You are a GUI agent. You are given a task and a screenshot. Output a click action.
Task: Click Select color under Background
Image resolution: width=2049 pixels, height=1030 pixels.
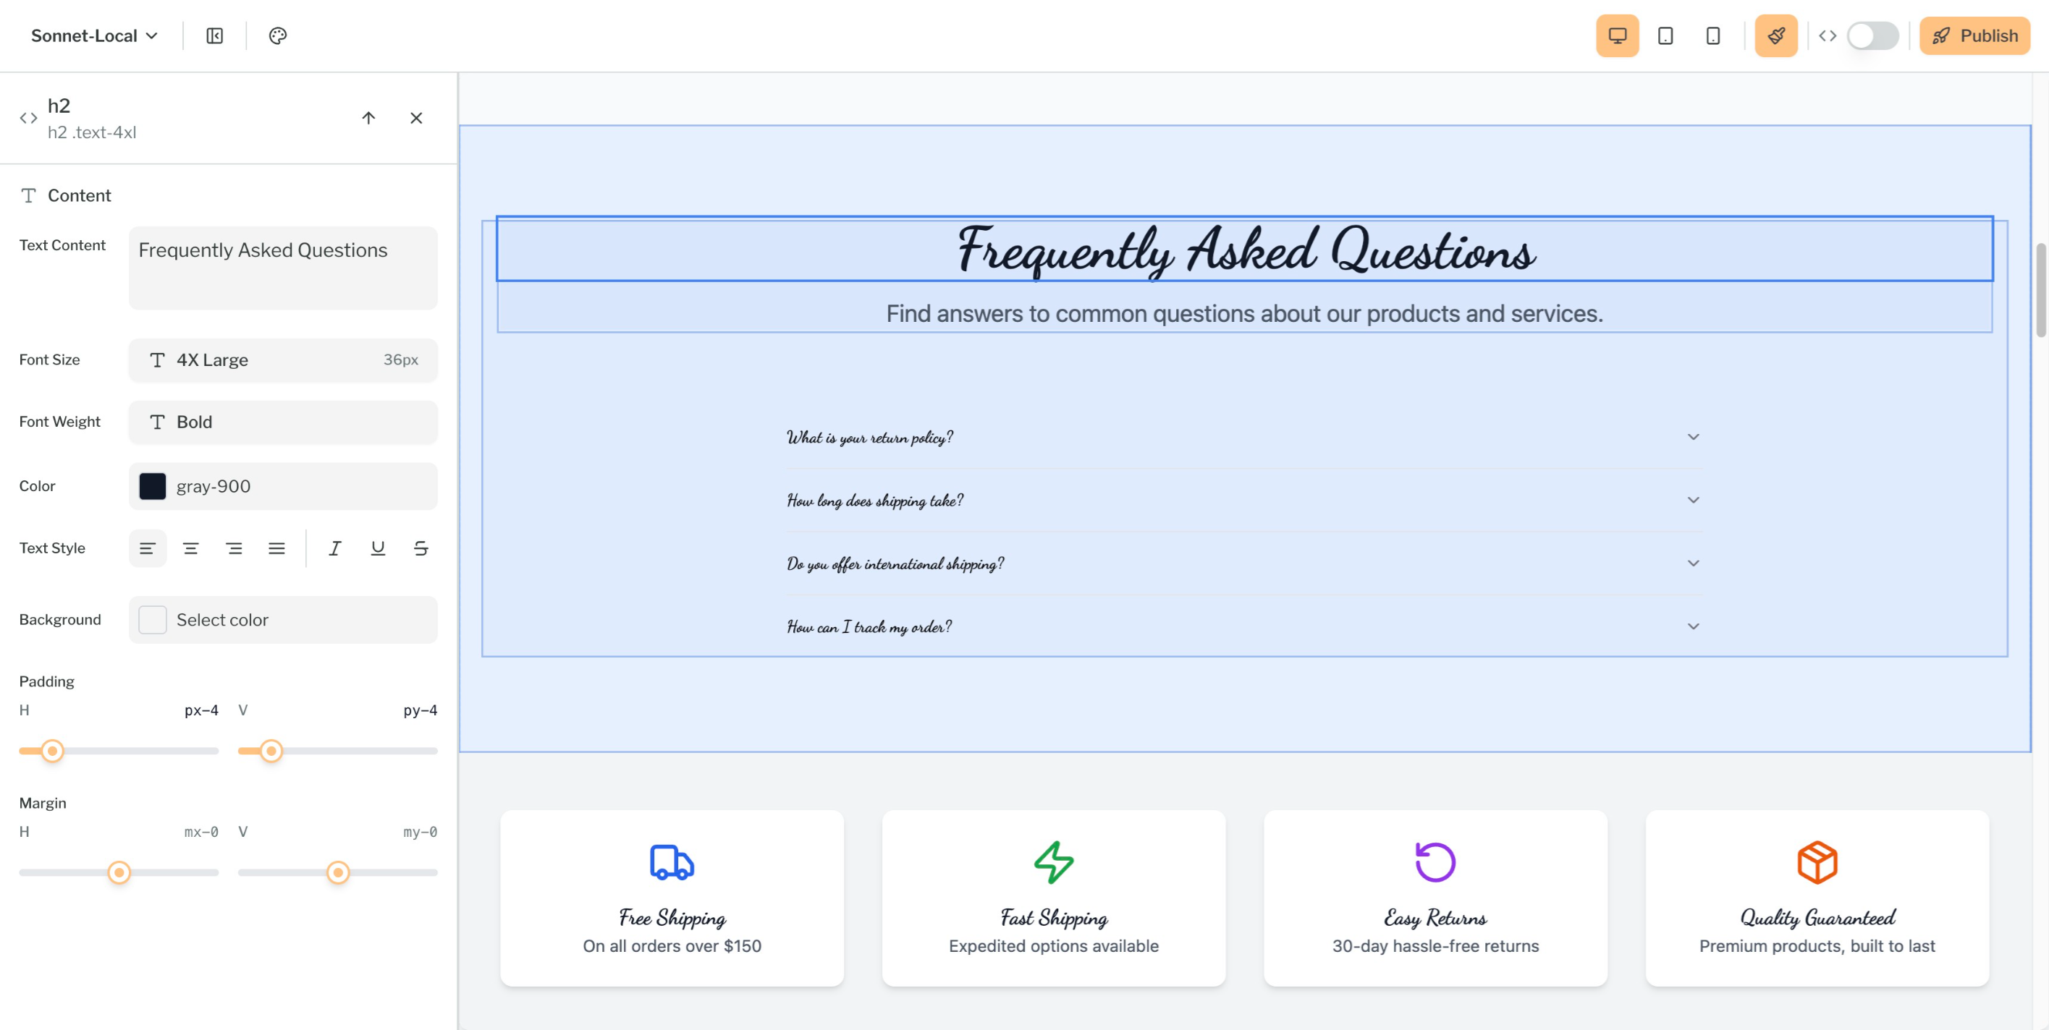pos(282,619)
